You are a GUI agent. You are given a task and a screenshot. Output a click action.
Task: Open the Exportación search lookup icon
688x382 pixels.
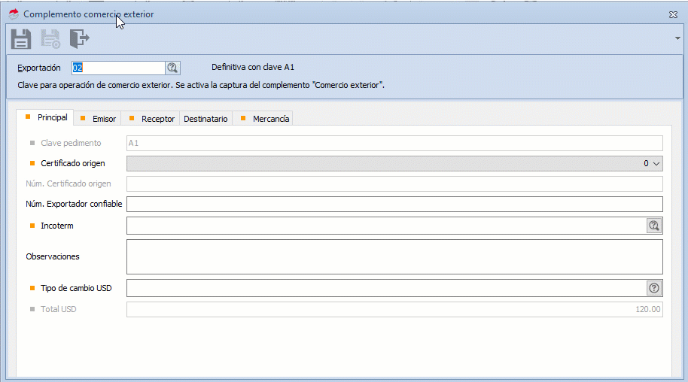(172, 68)
